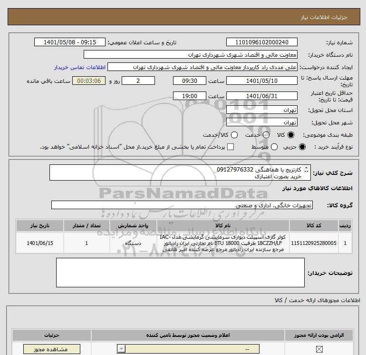The width and height of the screenshot is (366, 355).
Task: Click the delivery province field تهران
Action: 261,110
